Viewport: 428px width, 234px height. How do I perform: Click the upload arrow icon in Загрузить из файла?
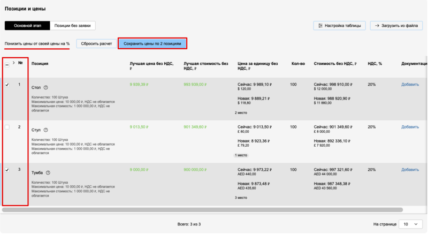[377, 26]
